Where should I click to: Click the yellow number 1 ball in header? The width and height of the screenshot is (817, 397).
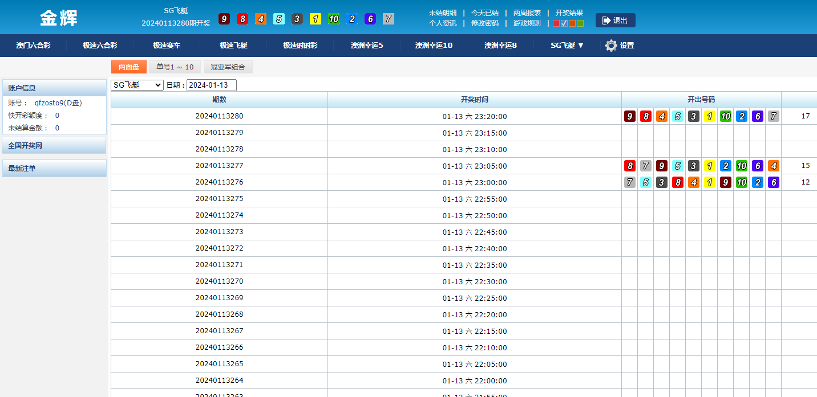point(316,19)
